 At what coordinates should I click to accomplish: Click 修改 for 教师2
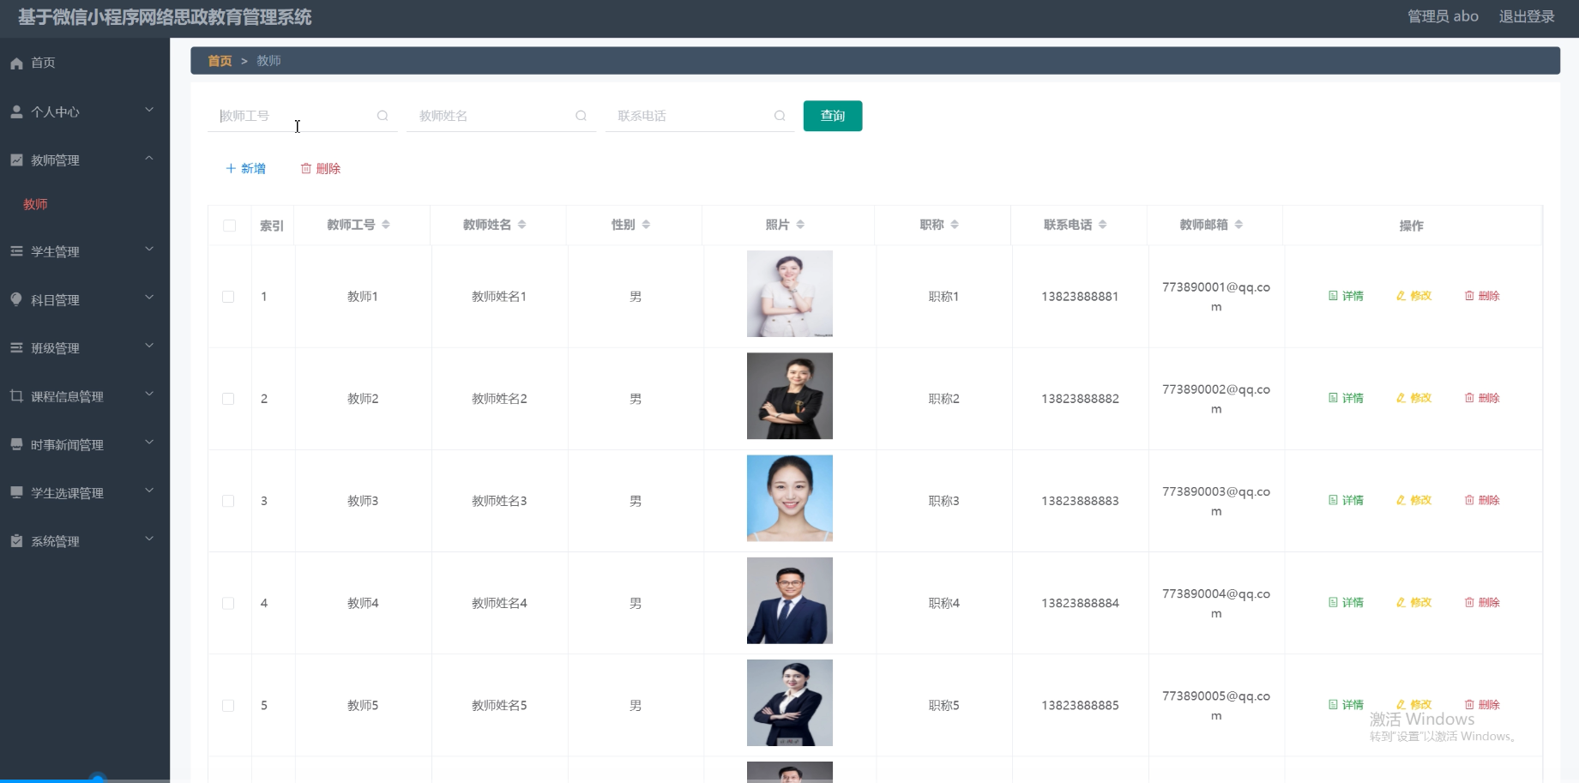click(1414, 398)
